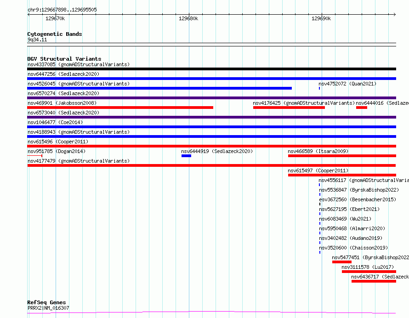Open nsv6447256 (Sedlazeck2020) variant label
409x318 pixels.
coord(63,74)
